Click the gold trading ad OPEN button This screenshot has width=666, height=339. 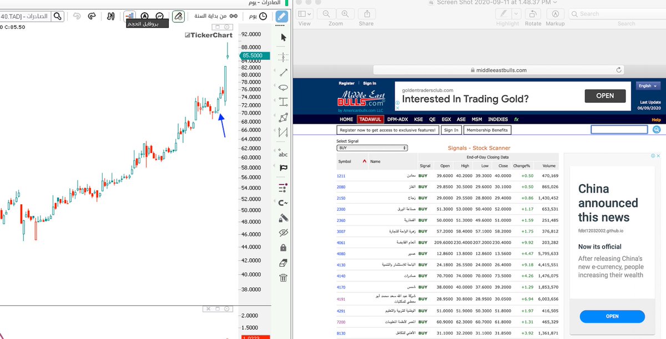(x=605, y=95)
